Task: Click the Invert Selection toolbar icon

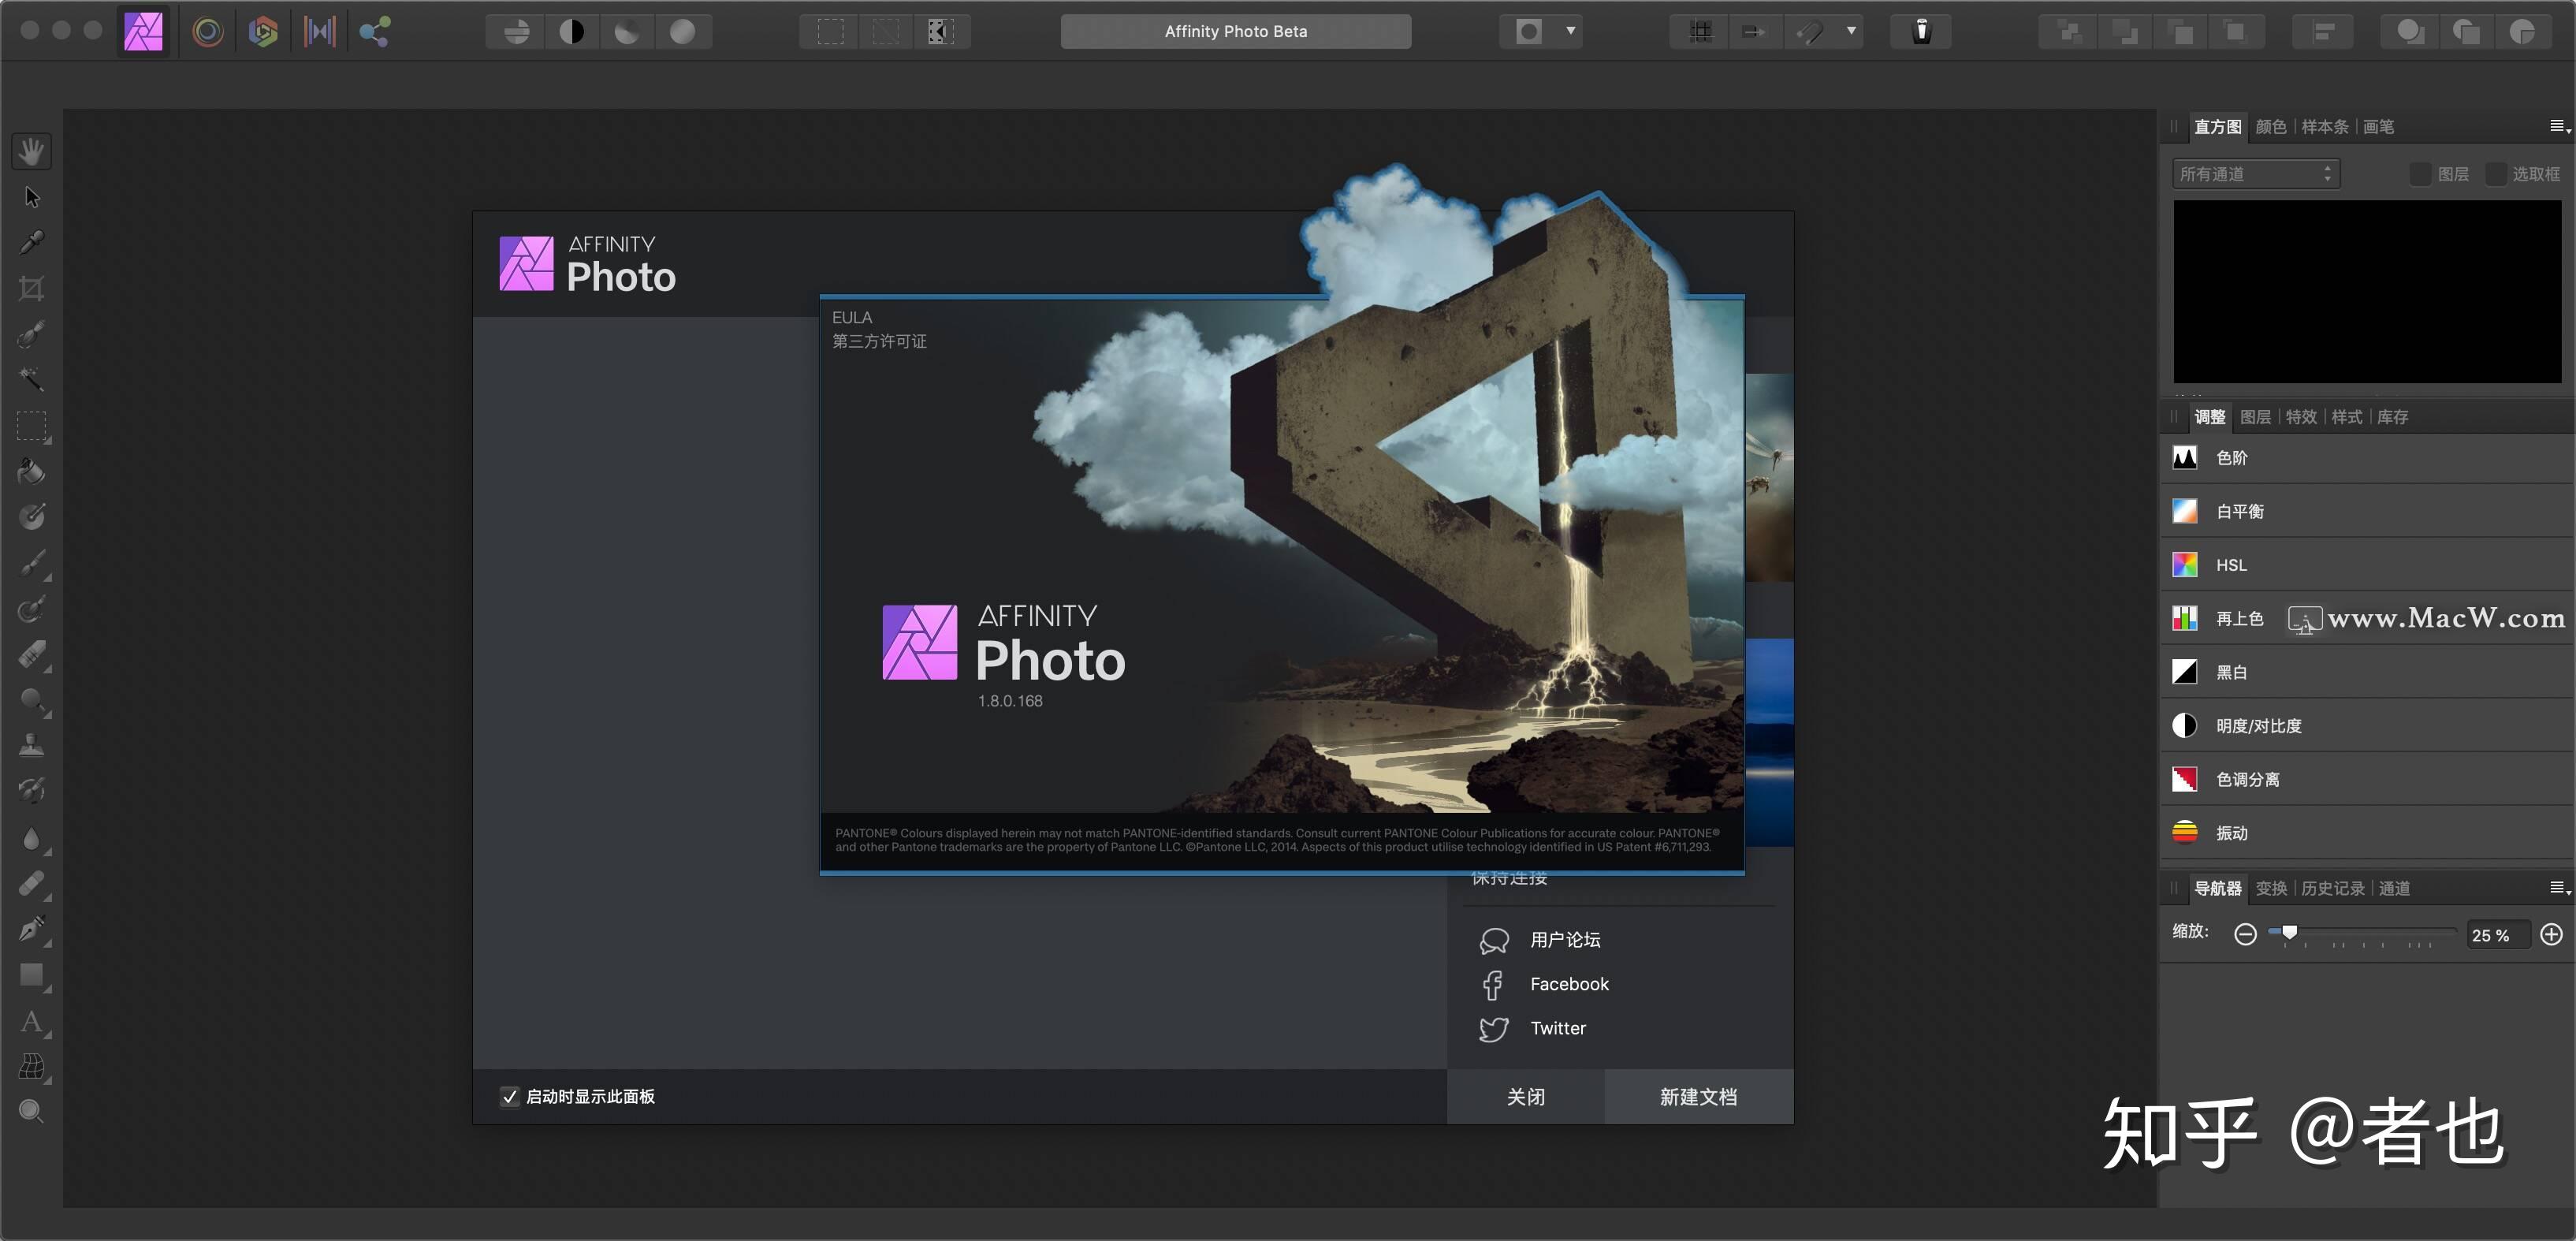Action: (x=940, y=31)
